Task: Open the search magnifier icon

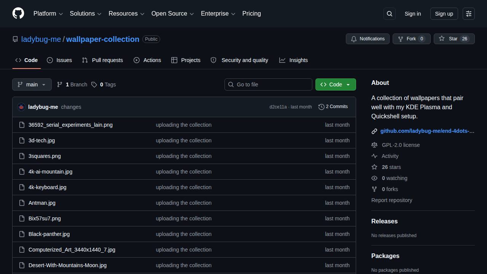Action: [390, 14]
